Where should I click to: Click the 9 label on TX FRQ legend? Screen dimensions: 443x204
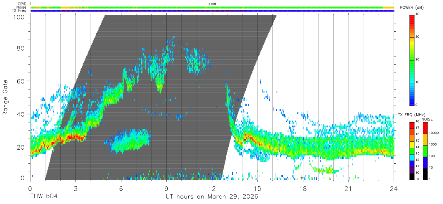(418, 179)
